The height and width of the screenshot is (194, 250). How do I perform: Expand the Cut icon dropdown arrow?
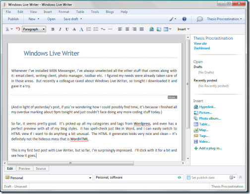[x=11, y=29]
